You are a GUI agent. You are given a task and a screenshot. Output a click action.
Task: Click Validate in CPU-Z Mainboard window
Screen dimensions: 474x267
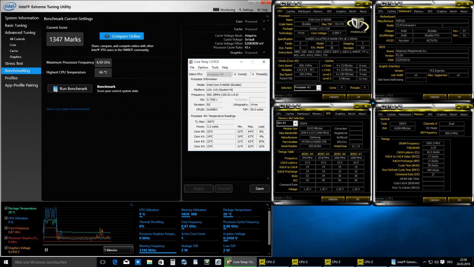[x=434, y=97]
